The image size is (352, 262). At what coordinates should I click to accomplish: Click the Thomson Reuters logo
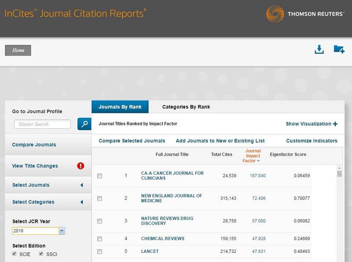tap(305, 14)
